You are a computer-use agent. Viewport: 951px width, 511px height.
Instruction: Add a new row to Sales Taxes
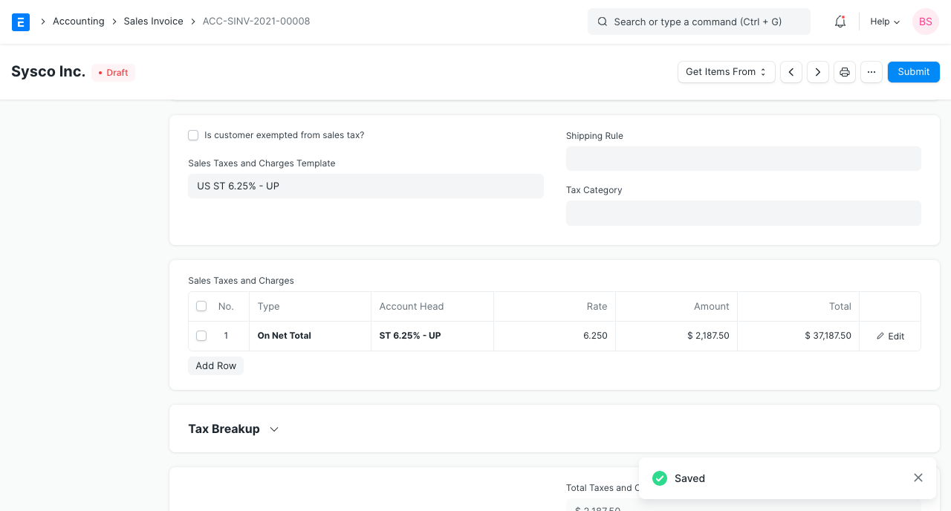click(215, 365)
